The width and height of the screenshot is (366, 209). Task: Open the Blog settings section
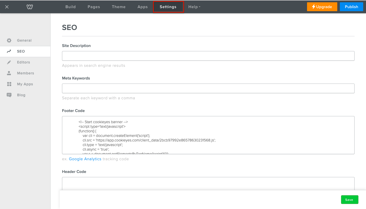[x=25, y=95]
